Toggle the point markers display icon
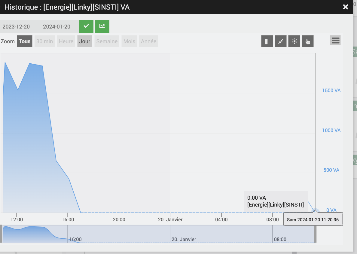Screen dimensions: 357x254 pyautogui.click(x=294, y=41)
